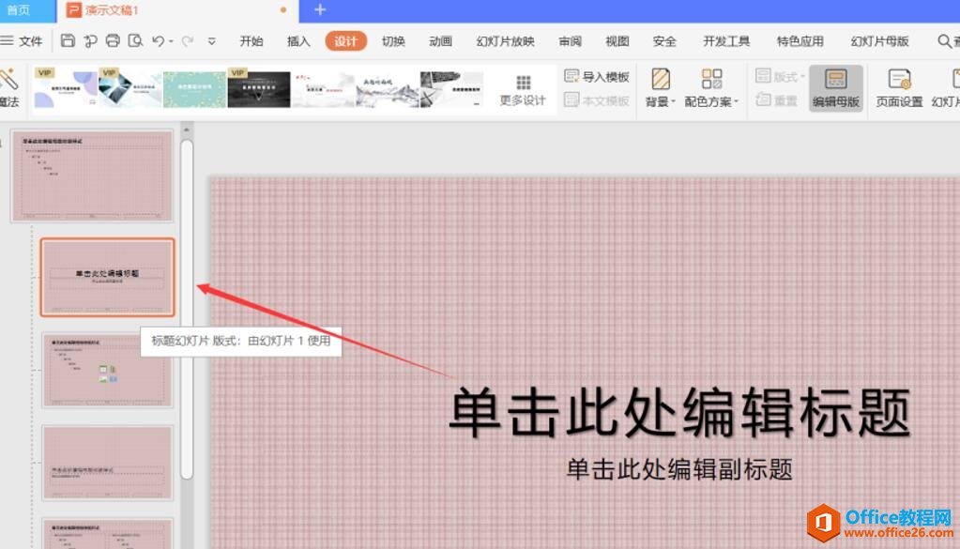Open the 更多设计 grid icon

point(523,83)
